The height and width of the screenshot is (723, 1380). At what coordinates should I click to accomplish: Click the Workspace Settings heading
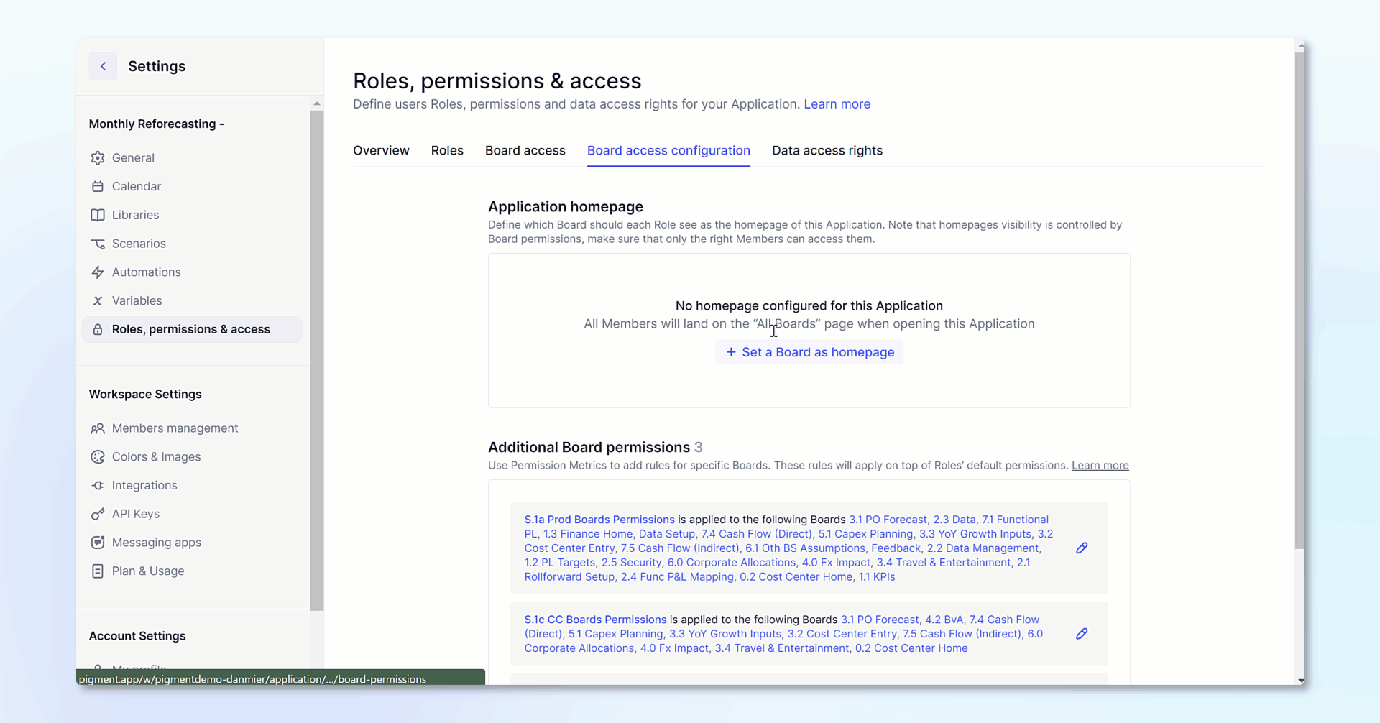tap(145, 395)
